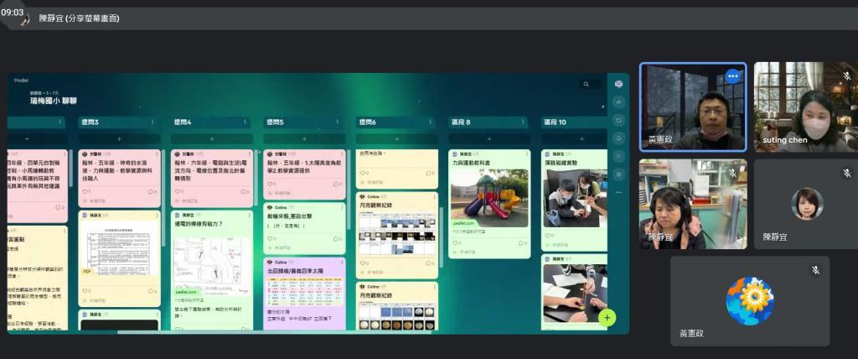858x359 pixels.
Task: Open the notification bell in Padlet sidebar
Action: click(x=618, y=138)
